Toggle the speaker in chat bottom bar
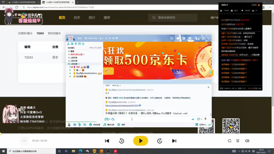The image size is (274, 154). tap(75, 125)
